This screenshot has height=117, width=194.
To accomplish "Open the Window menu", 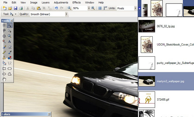I will click(x=90, y=3).
